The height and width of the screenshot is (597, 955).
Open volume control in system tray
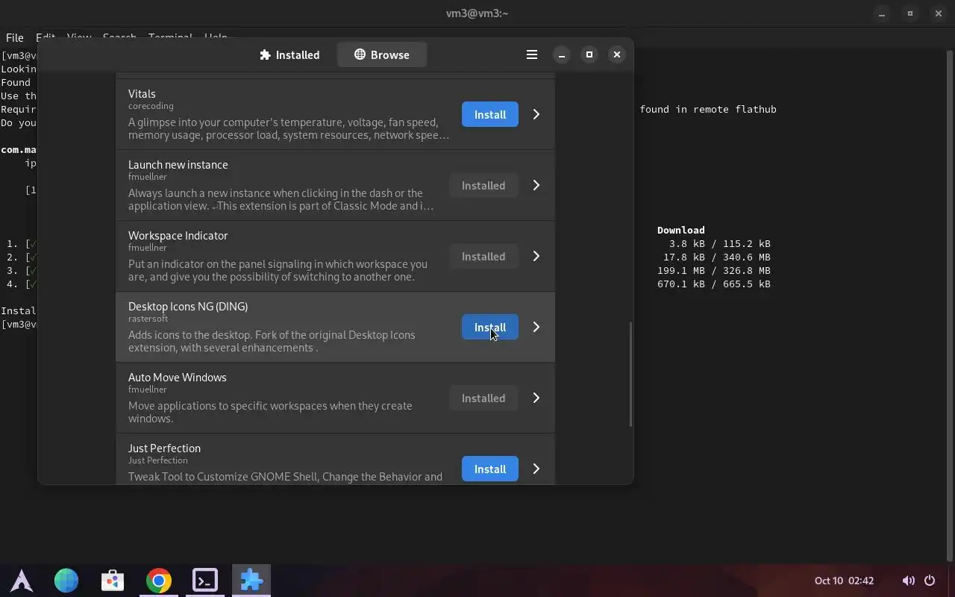click(x=908, y=581)
